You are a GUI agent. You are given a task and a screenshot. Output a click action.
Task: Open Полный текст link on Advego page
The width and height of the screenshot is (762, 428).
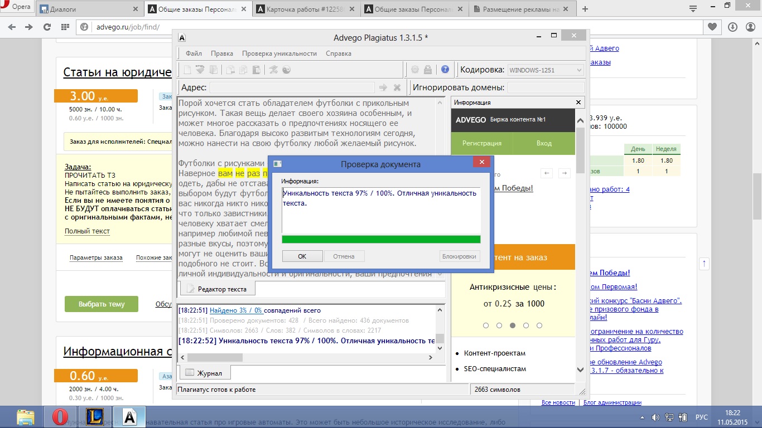[87, 231]
